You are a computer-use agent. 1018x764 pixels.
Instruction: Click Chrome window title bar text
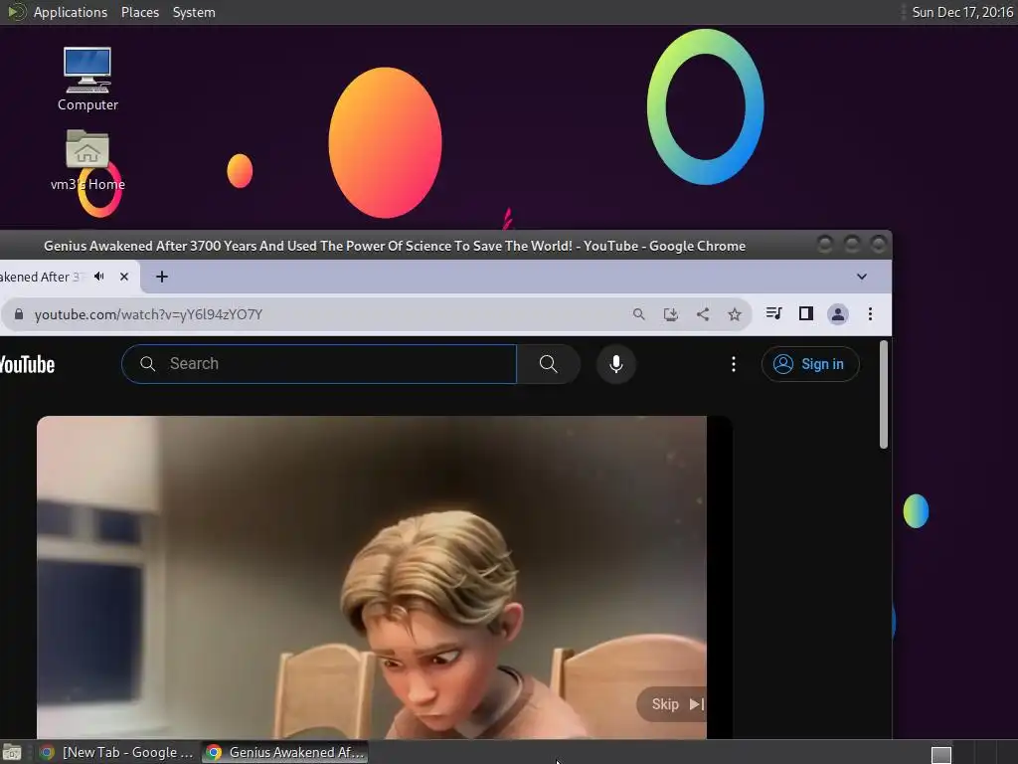point(395,246)
